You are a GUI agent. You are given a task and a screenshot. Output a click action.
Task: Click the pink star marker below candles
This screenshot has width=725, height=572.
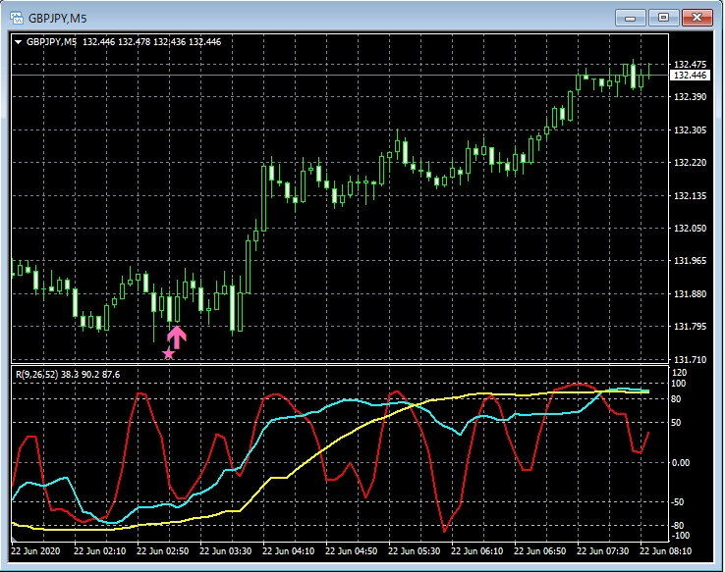[168, 354]
